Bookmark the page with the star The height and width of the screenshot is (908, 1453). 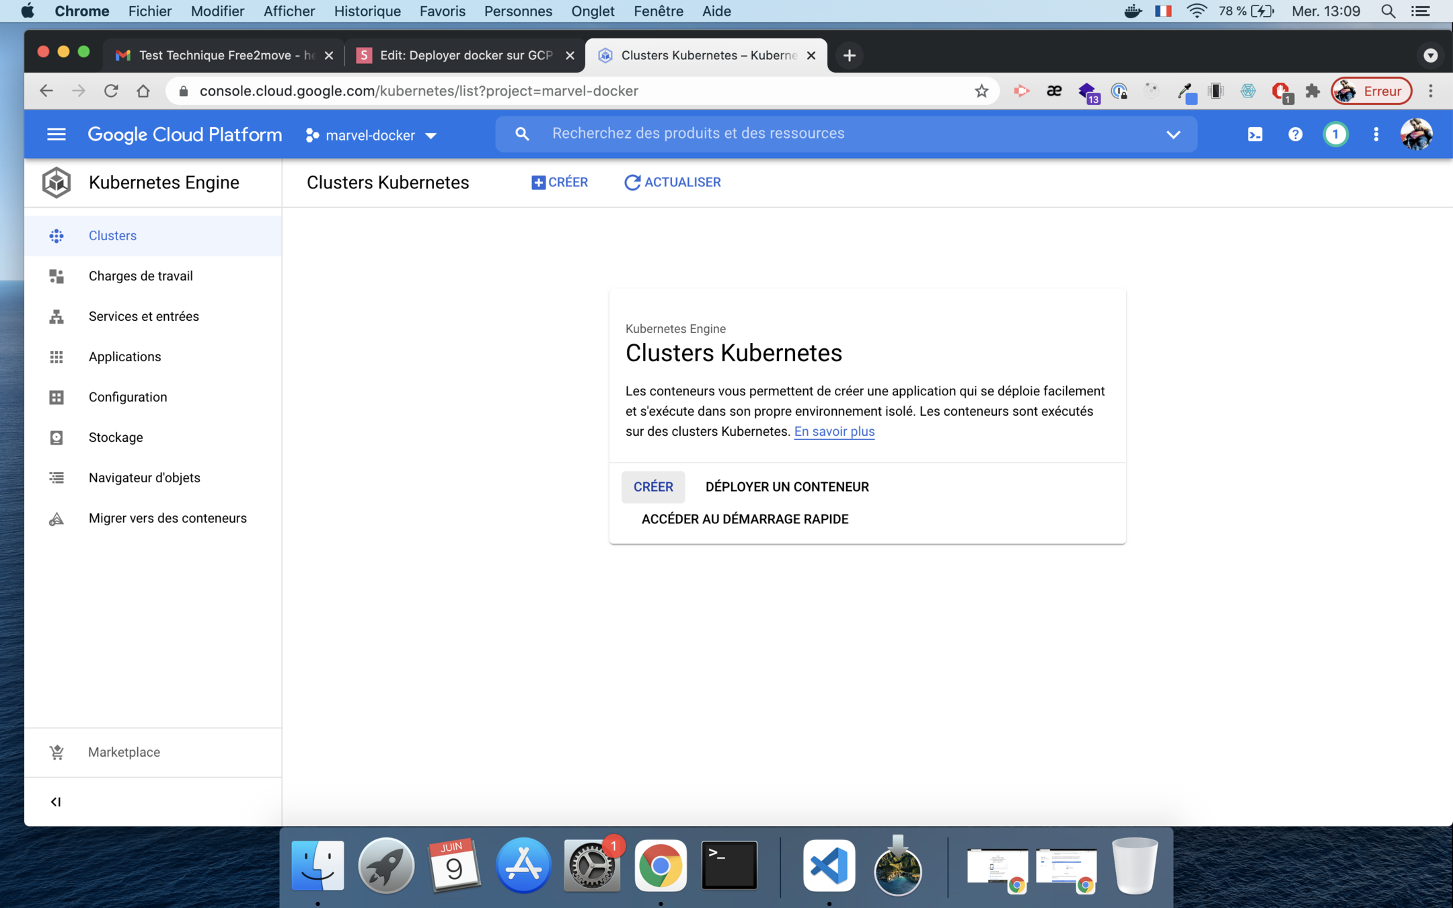pyautogui.click(x=981, y=91)
